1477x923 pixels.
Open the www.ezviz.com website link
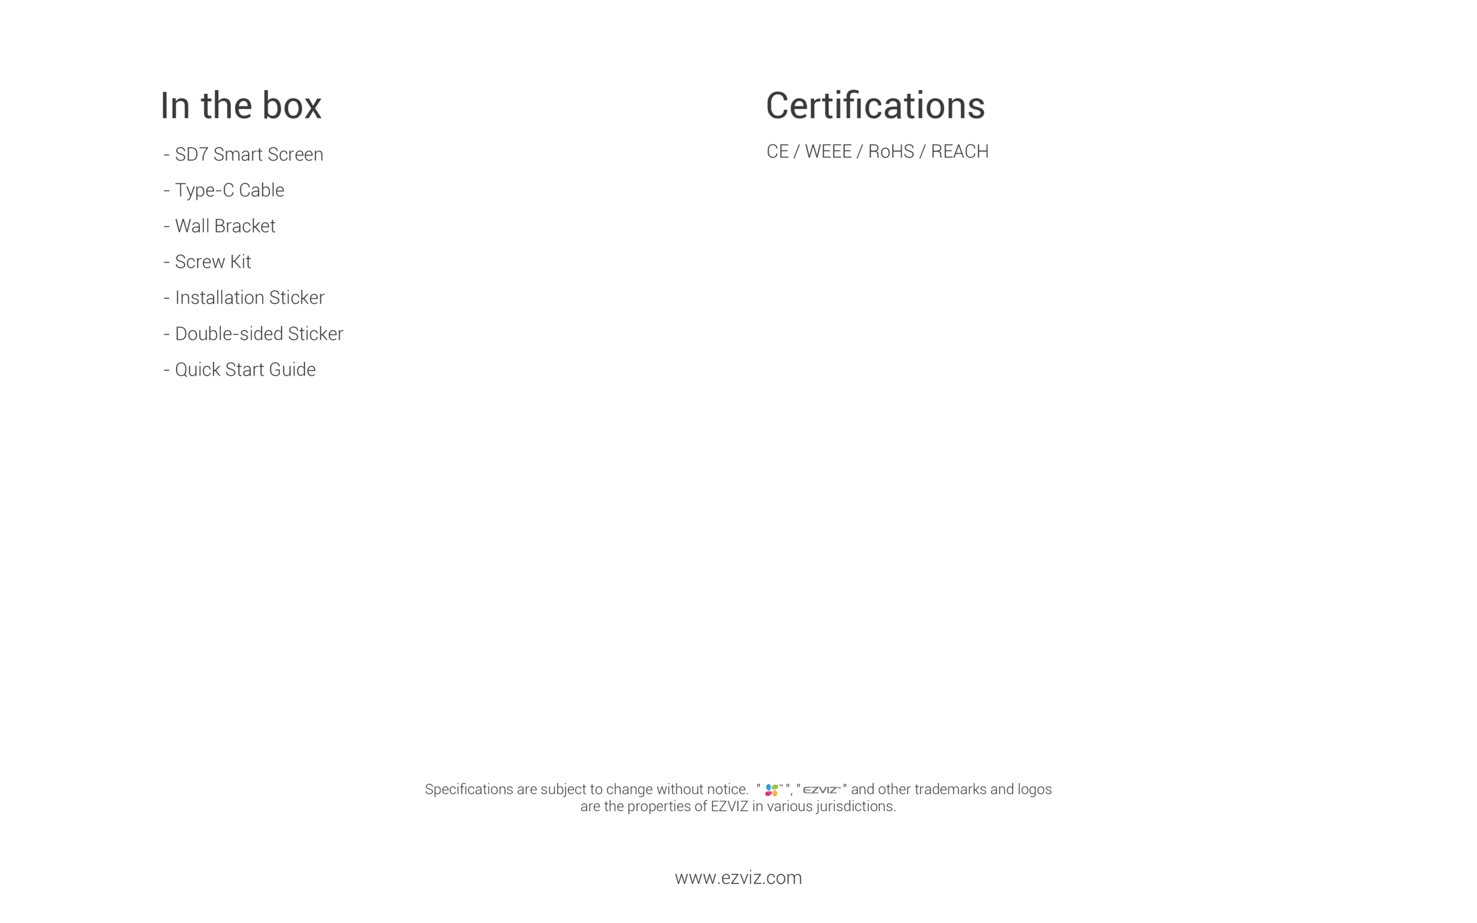[738, 878]
